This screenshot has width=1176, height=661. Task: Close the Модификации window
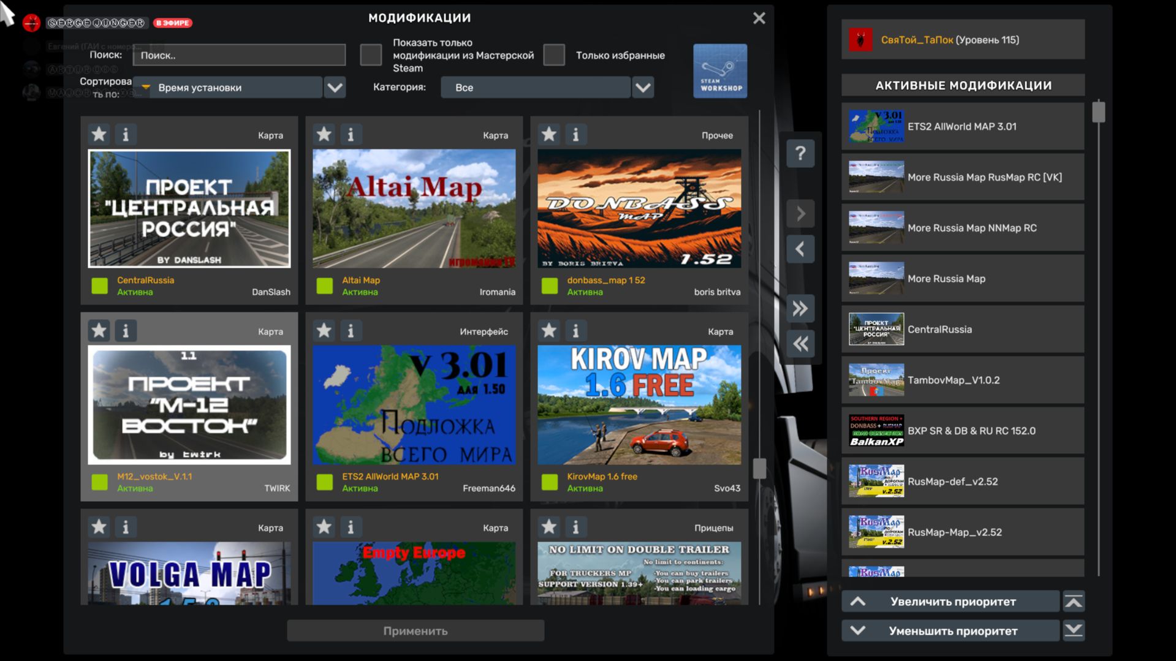click(x=759, y=18)
